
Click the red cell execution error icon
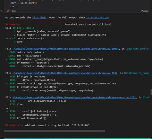click(x=8, y=11)
